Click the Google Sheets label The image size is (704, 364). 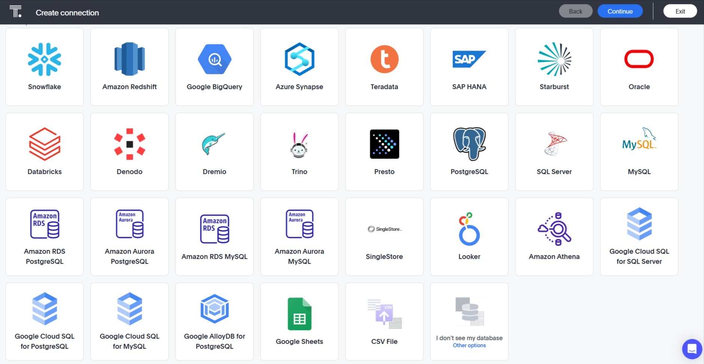click(x=299, y=342)
